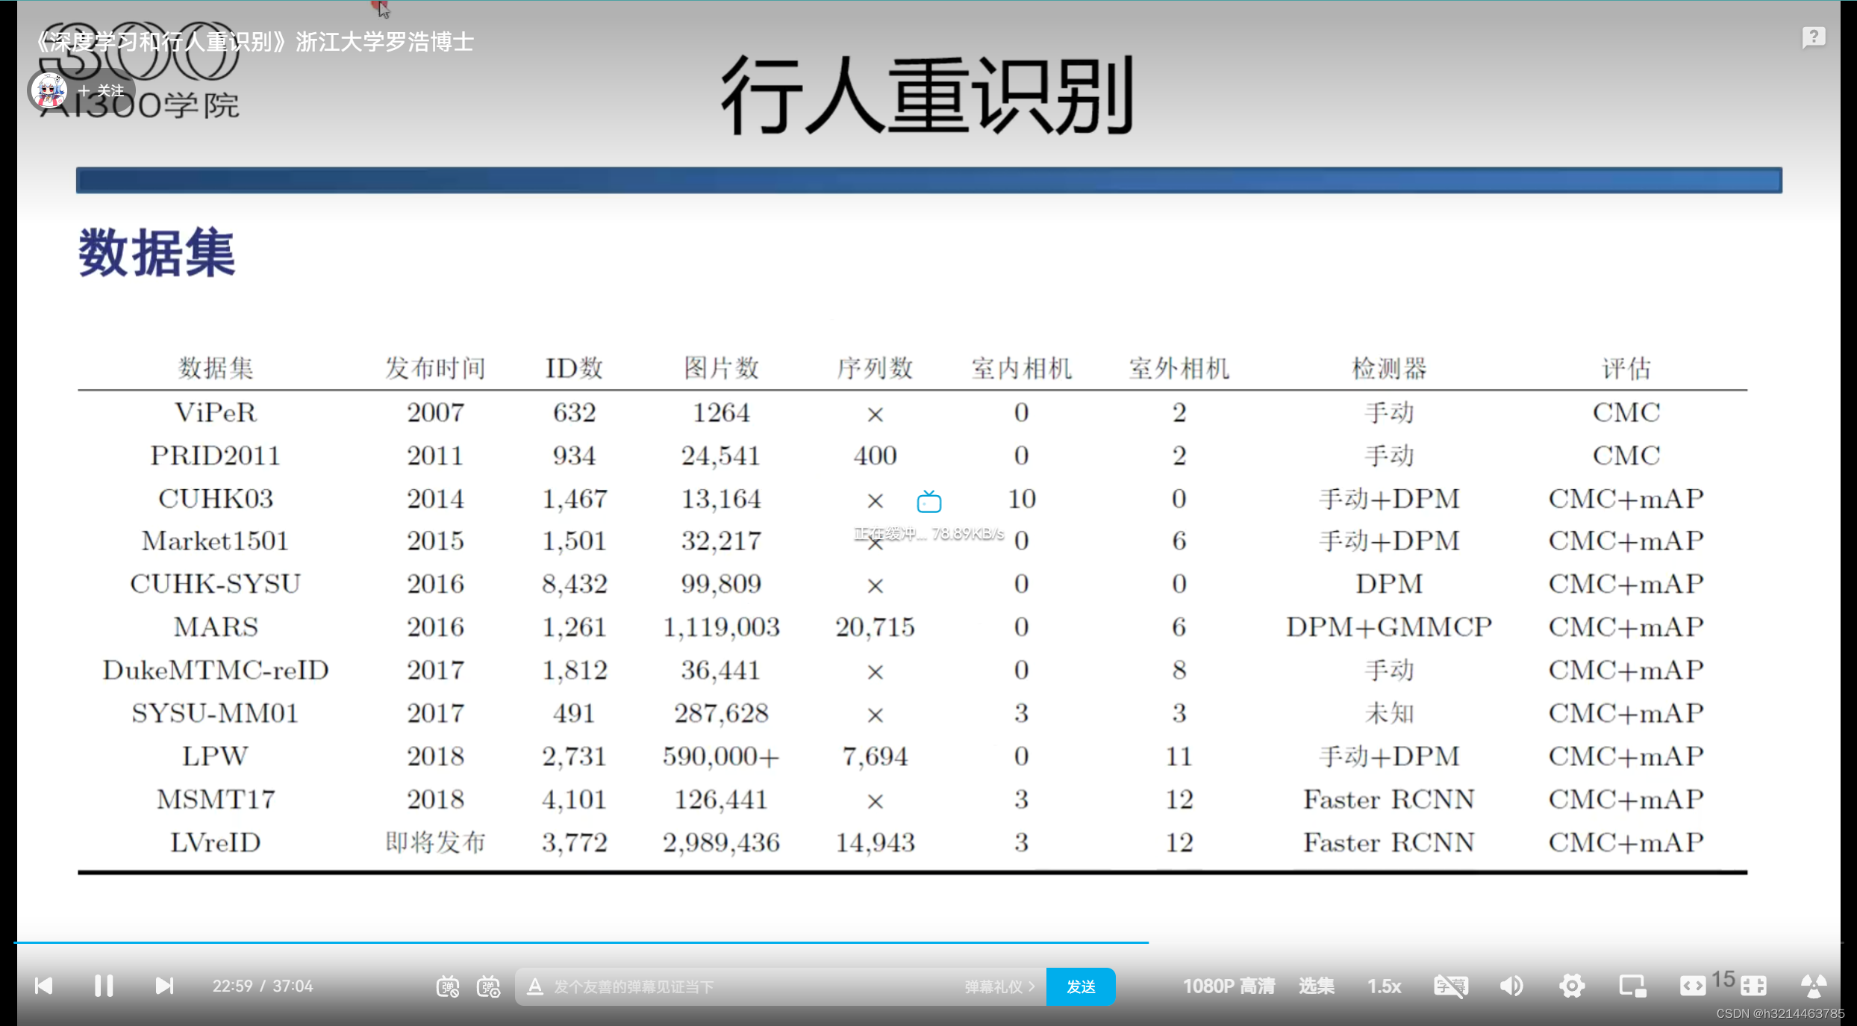Skip to the previous video
The width and height of the screenshot is (1857, 1026).
tap(44, 986)
